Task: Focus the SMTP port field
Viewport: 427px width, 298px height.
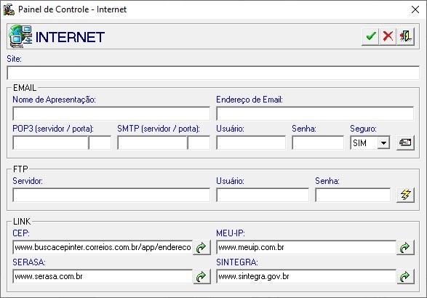Action: click(x=199, y=142)
